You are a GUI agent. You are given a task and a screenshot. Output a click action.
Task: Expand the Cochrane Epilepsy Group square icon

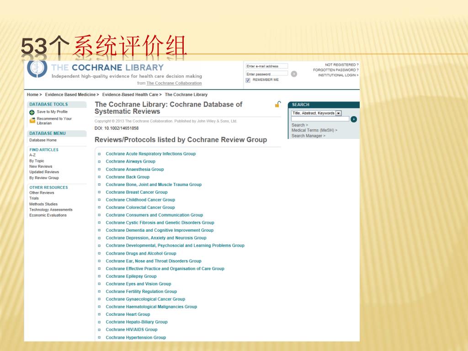tap(99, 277)
